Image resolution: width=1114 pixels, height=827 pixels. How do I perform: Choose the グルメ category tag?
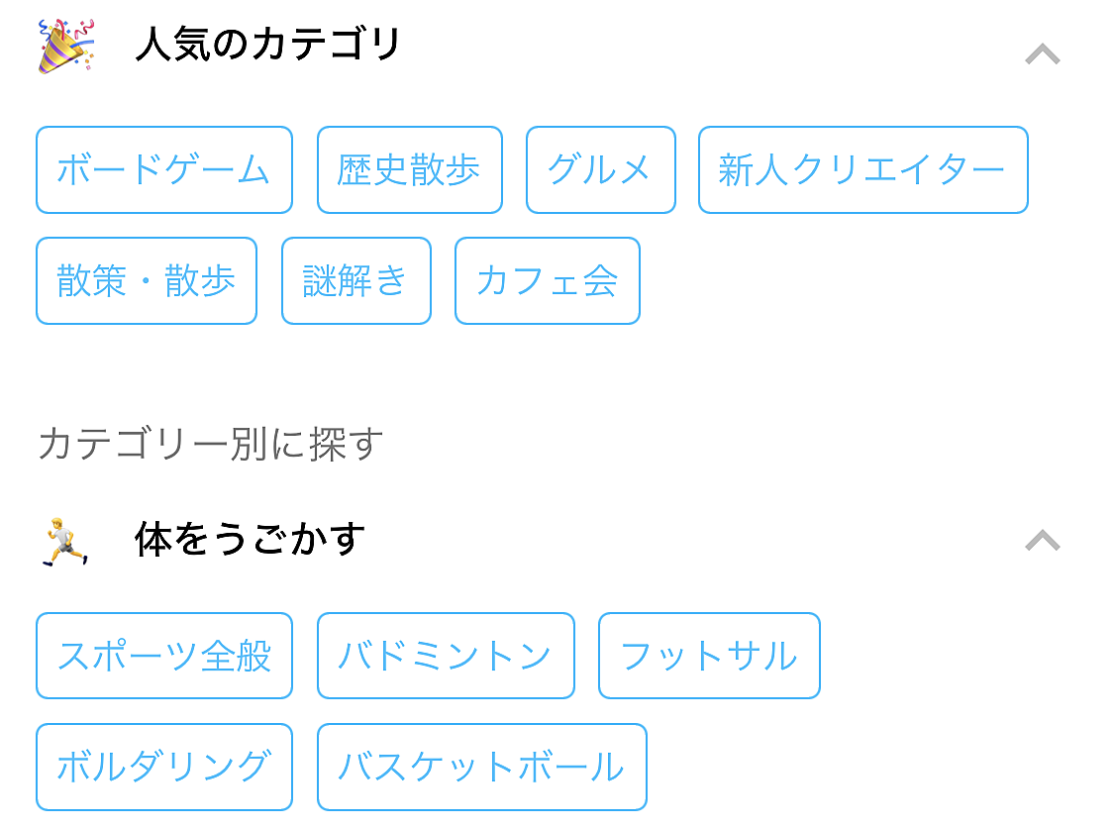click(601, 169)
